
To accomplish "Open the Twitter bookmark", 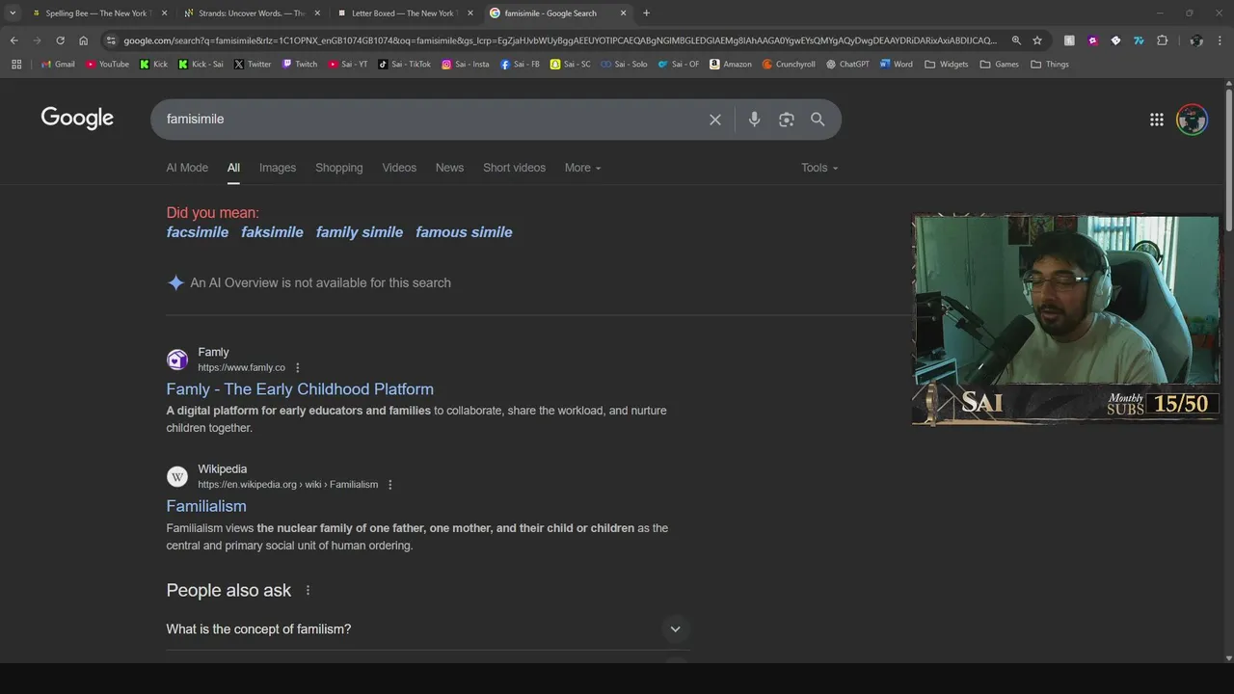I will 253,65.
